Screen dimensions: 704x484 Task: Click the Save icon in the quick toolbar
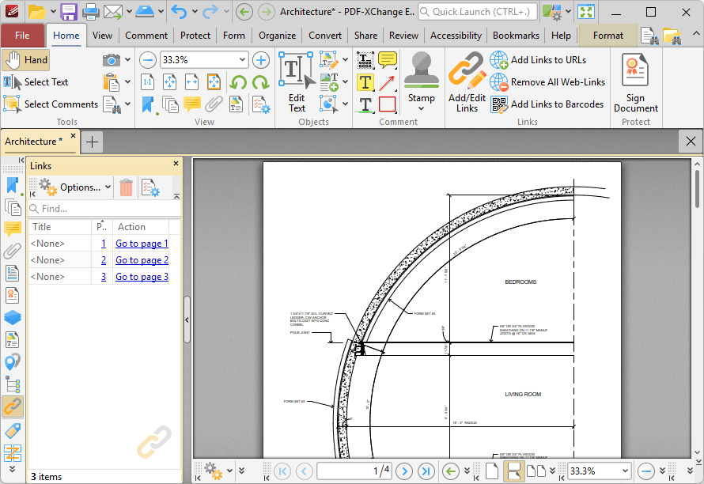pyautogui.click(x=69, y=12)
